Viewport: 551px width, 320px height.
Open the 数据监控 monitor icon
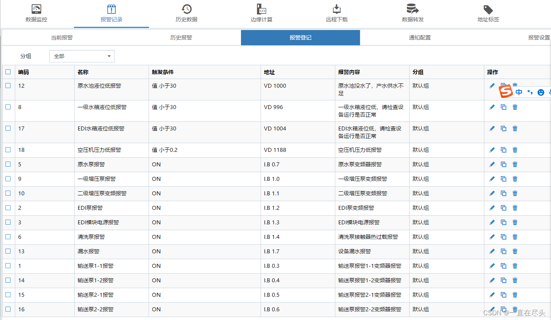click(x=36, y=9)
